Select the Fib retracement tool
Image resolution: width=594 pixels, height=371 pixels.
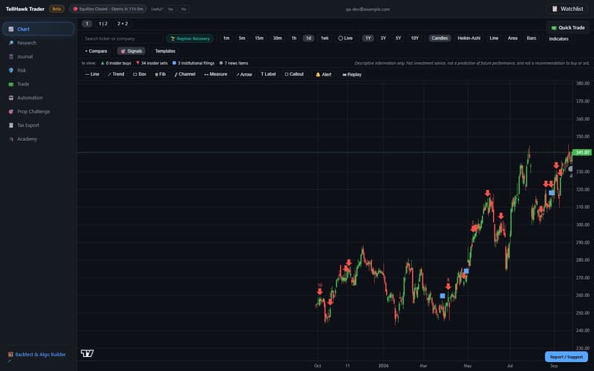(160, 74)
